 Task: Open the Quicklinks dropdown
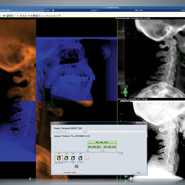95,10
